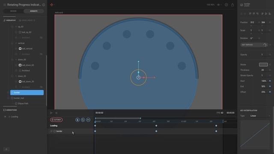This screenshot has width=274, height=154.
Task: Click the timeline zoom range bar
Action: (118, 118)
